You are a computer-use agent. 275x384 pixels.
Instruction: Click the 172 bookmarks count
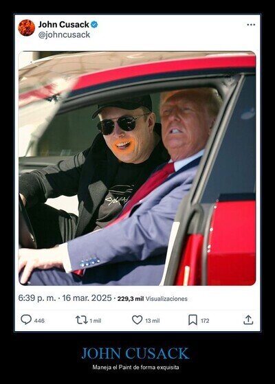(x=205, y=321)
